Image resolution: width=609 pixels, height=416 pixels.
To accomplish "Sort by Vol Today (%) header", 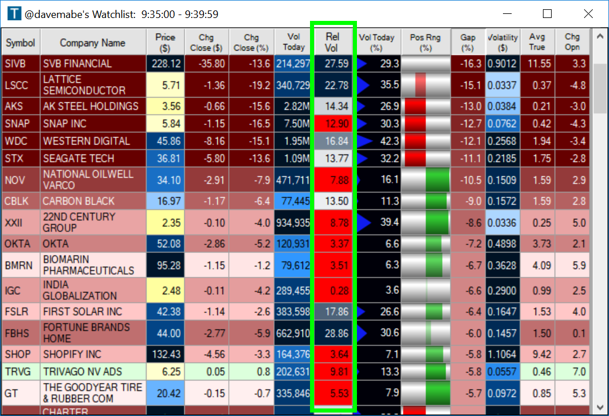I will 377,42.
